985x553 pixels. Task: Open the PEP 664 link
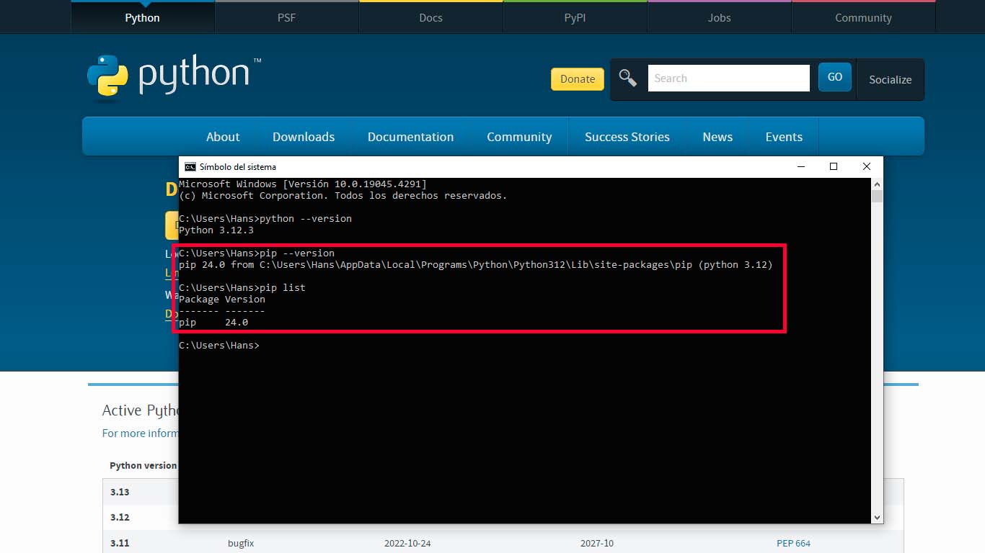click(x=793, y=543)
